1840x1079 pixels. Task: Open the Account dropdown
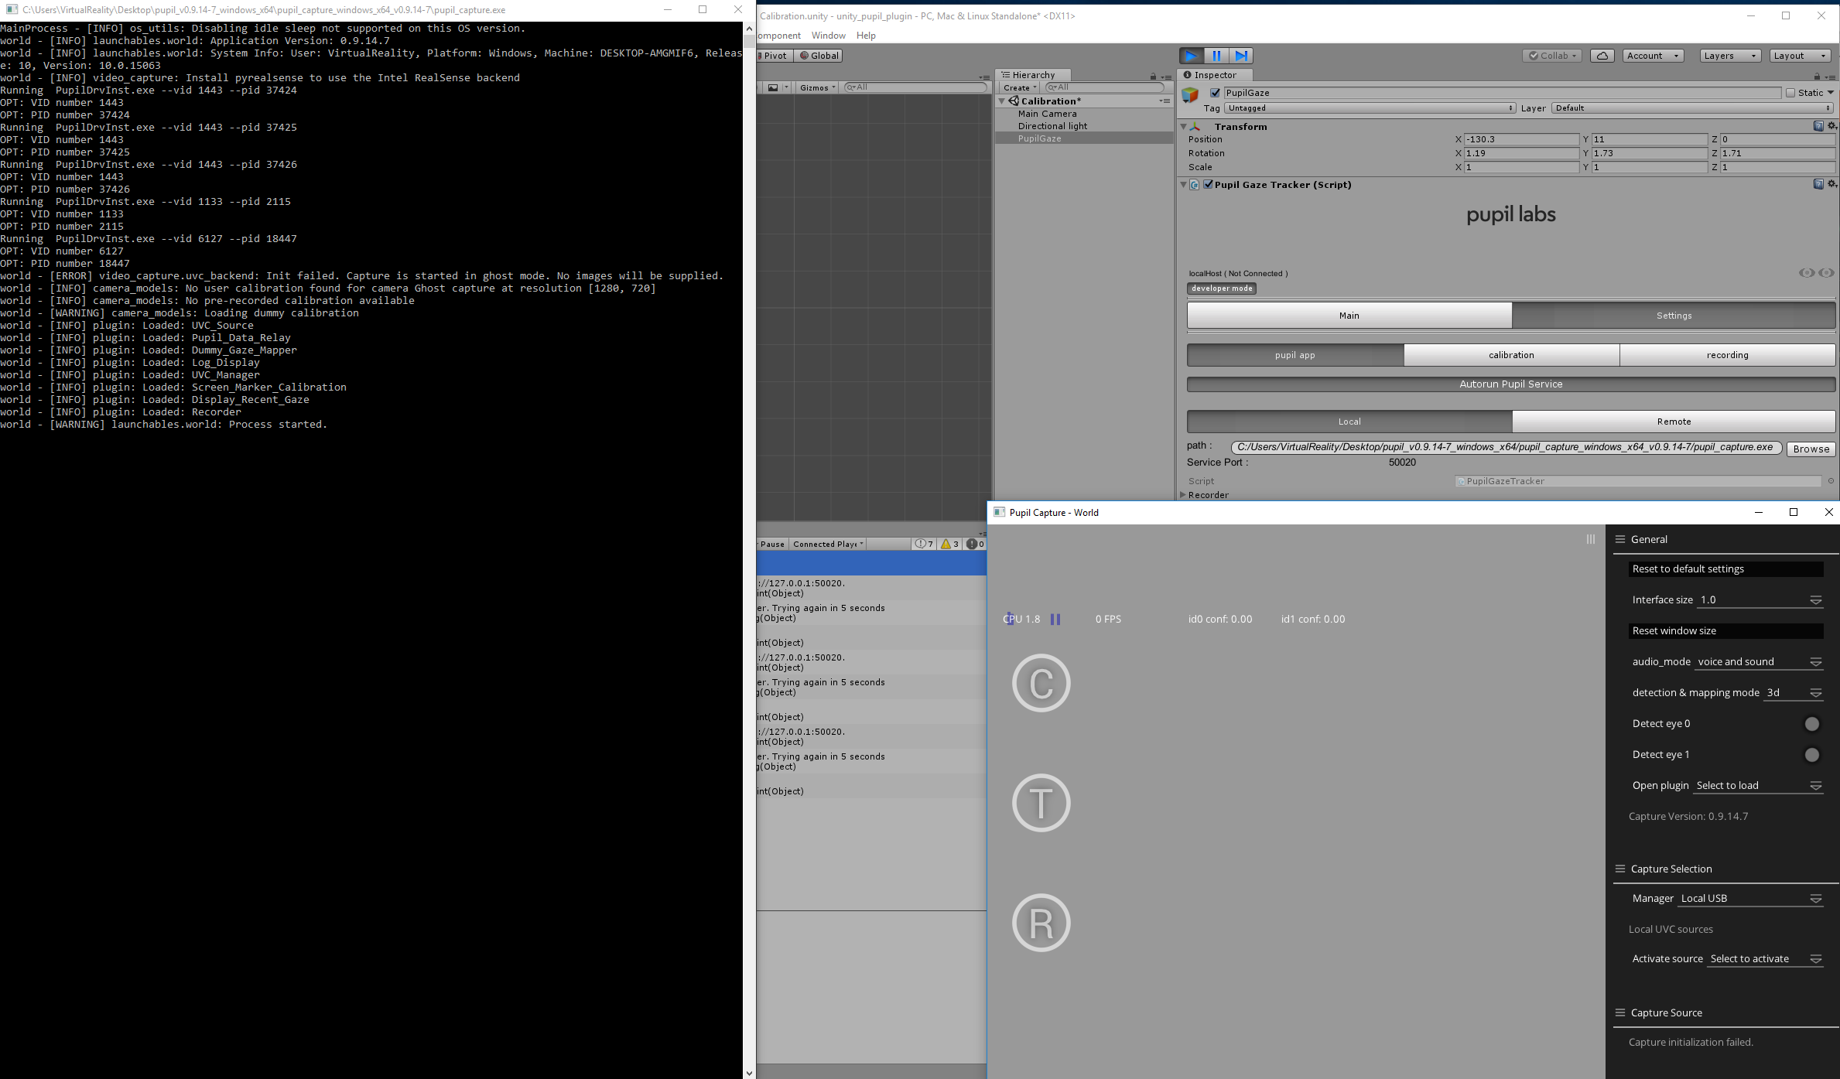click(x=1653, y=56)
